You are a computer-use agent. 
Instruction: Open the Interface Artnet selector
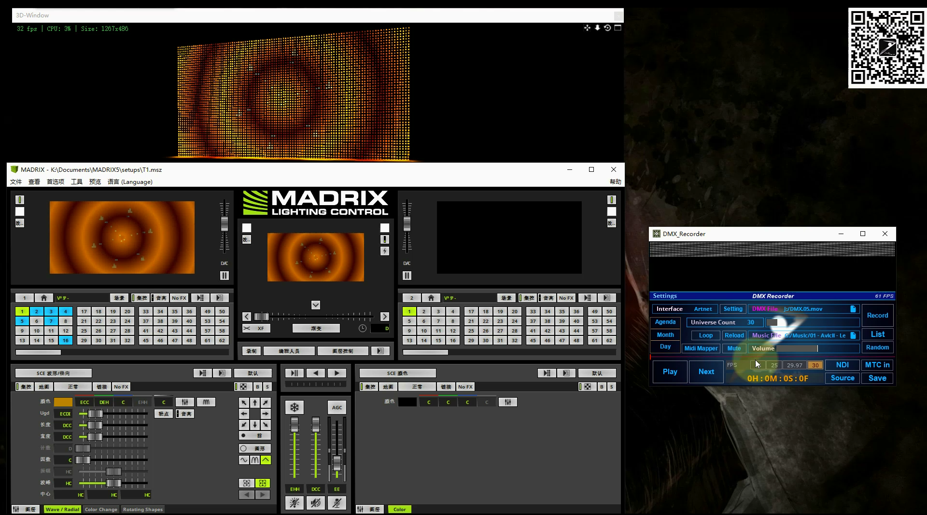point(684,309)
